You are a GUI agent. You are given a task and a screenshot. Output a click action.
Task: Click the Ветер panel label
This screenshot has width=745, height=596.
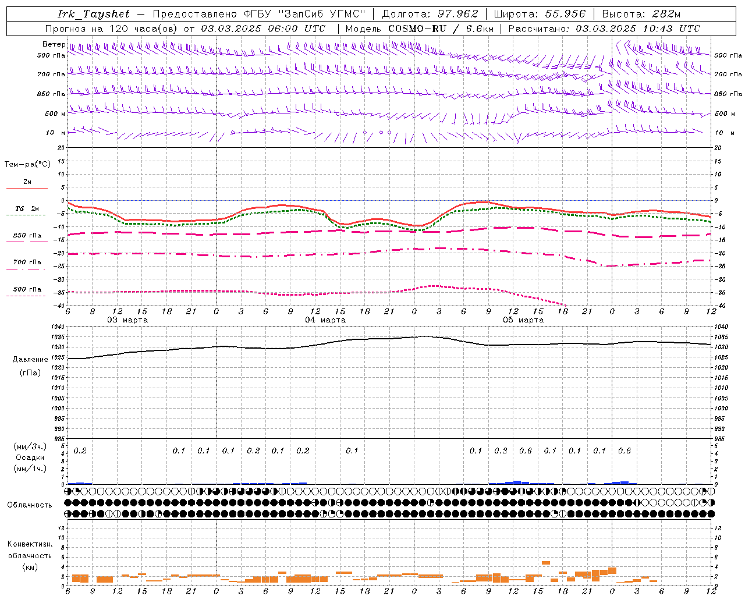click(54, 44)
